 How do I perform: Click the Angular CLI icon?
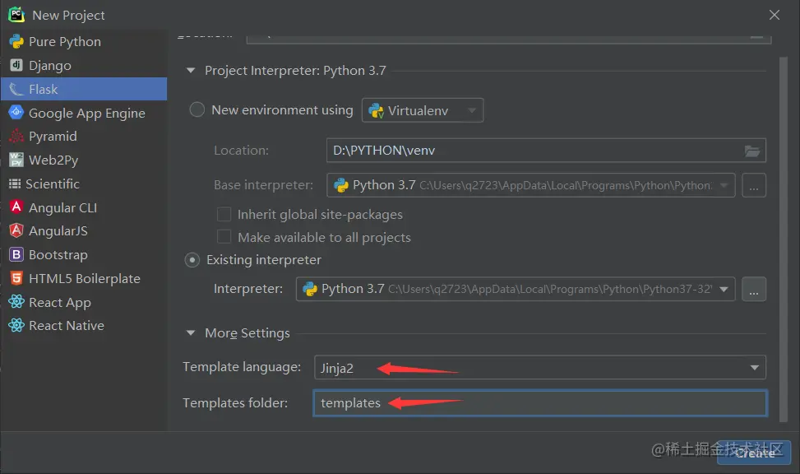(x=16, y=207)
